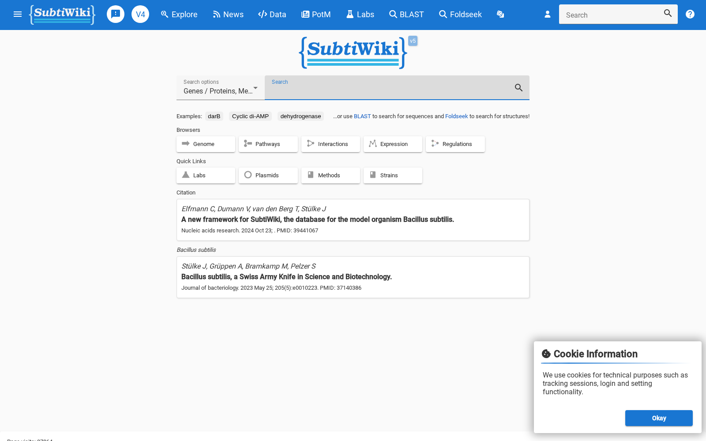Screen dimensions: 706x441
Task: Click the dice random-page icon
Action: coord(500,14)
